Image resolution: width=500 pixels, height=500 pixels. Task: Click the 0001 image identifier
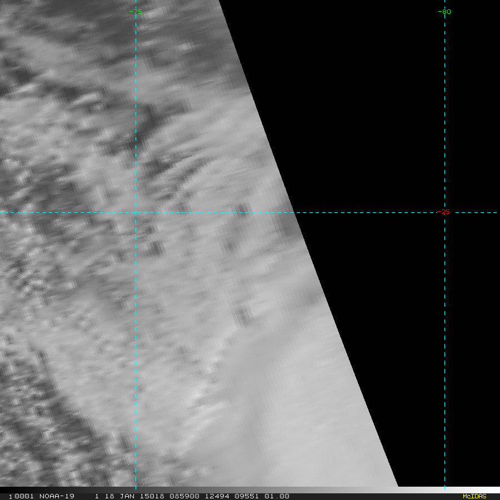pos(22,496)
